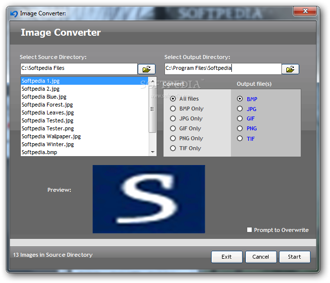Select Softpedia Forest.jpg in file list
This screenshot has height=283, width=330.
[85, 105]
